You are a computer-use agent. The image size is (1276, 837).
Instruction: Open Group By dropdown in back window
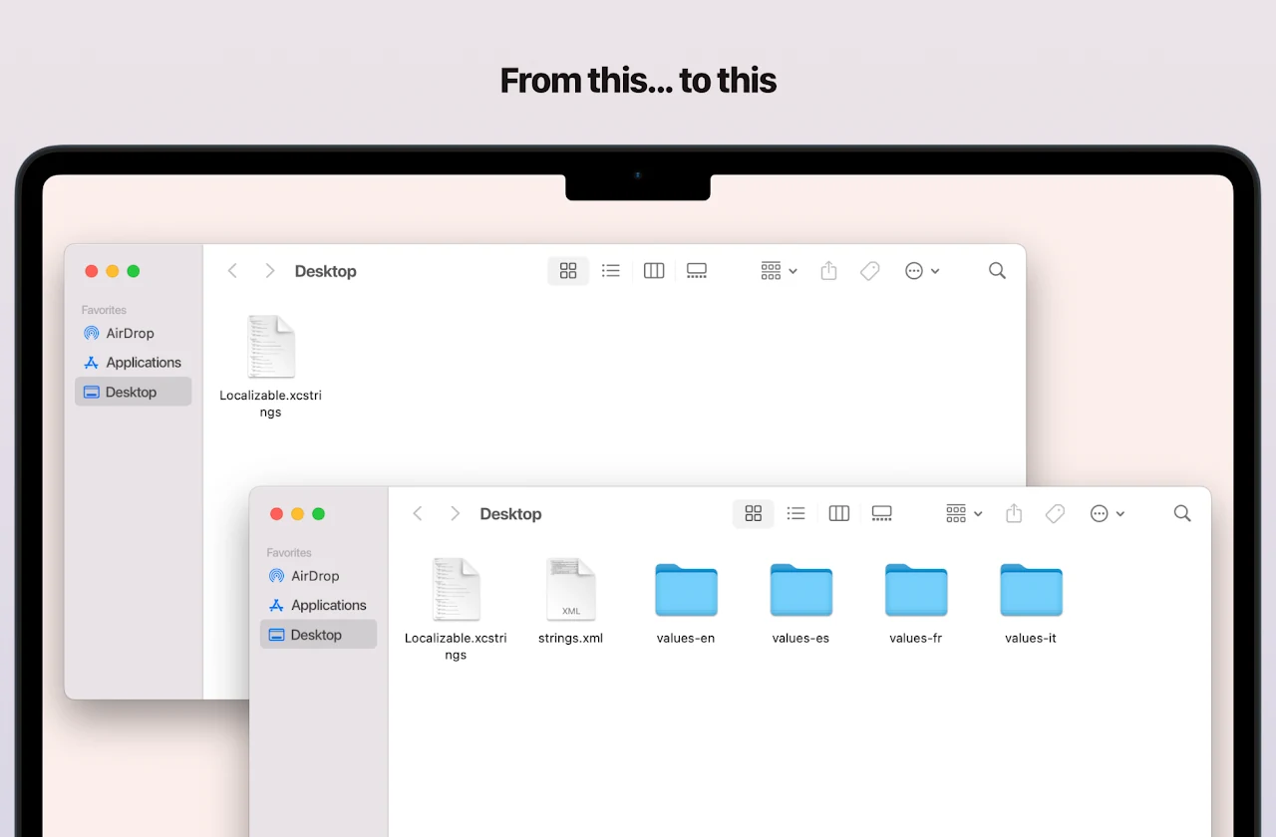click(x=779, y=271)
